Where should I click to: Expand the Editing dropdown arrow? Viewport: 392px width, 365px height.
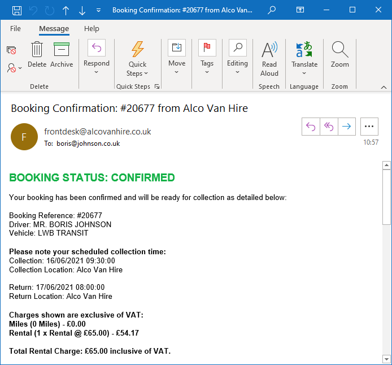pos(237,72)
